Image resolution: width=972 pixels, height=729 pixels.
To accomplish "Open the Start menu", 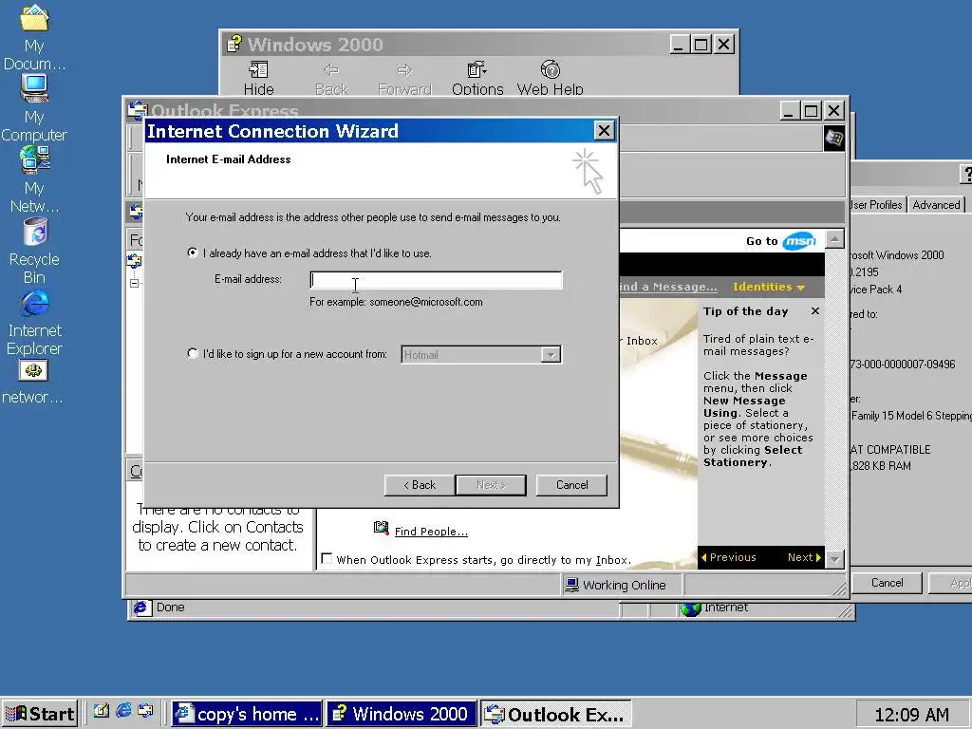I will (40, 714).
